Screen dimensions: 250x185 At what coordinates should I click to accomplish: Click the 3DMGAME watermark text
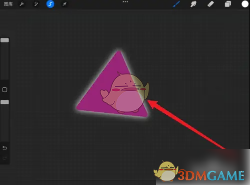pyautogui.click(x=211, y=175)
